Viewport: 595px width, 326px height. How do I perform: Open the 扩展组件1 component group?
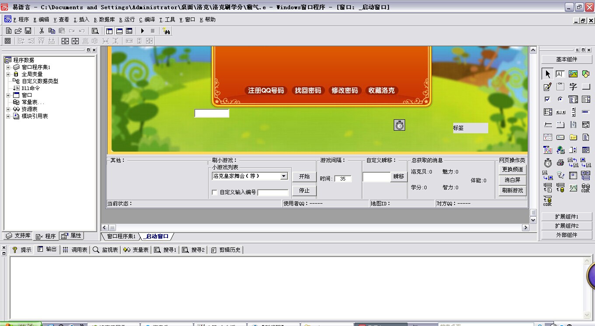(567, 217)
